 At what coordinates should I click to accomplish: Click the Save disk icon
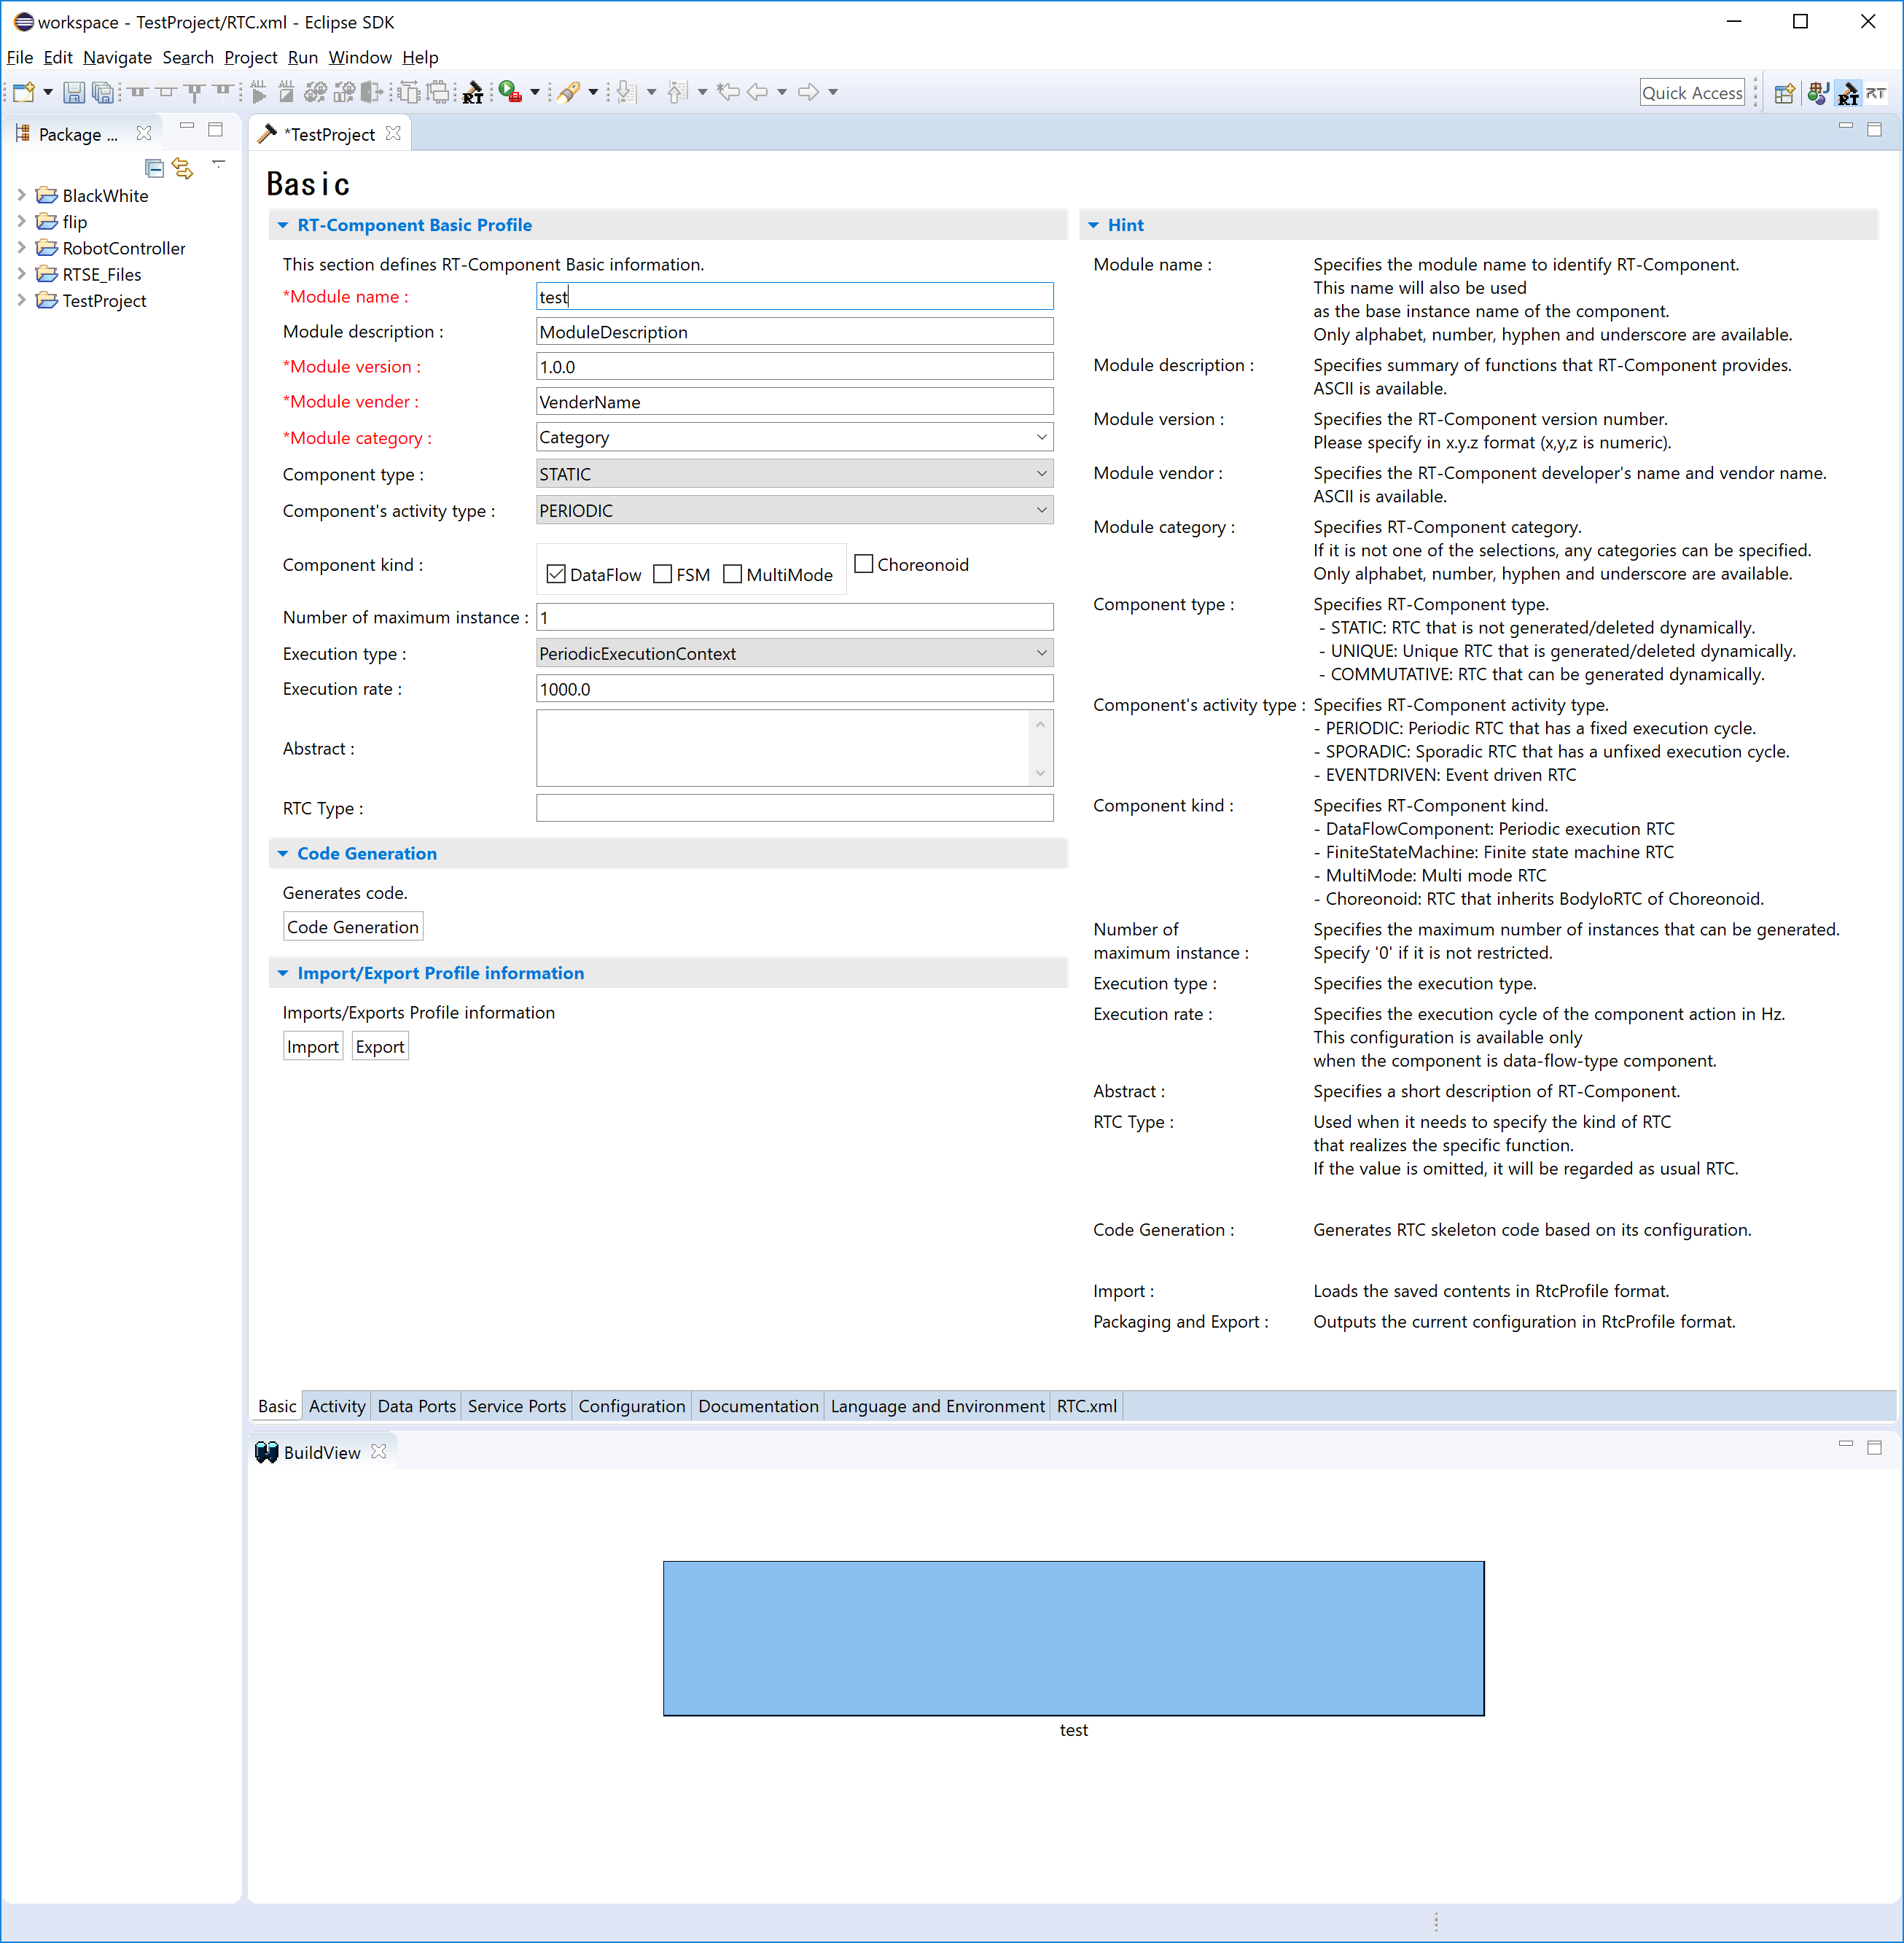pos(73,93)
